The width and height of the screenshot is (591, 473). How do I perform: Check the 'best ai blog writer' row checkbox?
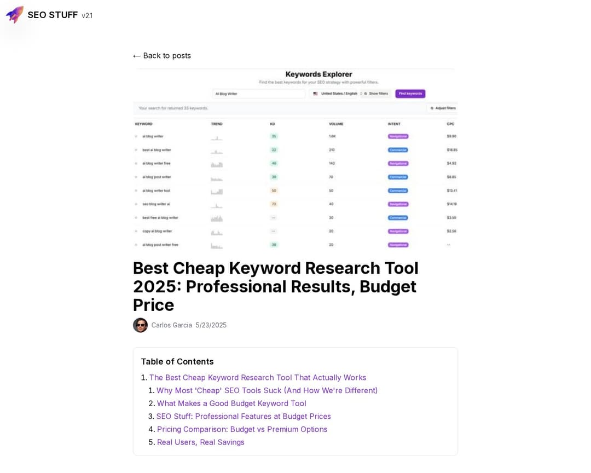click(x=136, y=149)
